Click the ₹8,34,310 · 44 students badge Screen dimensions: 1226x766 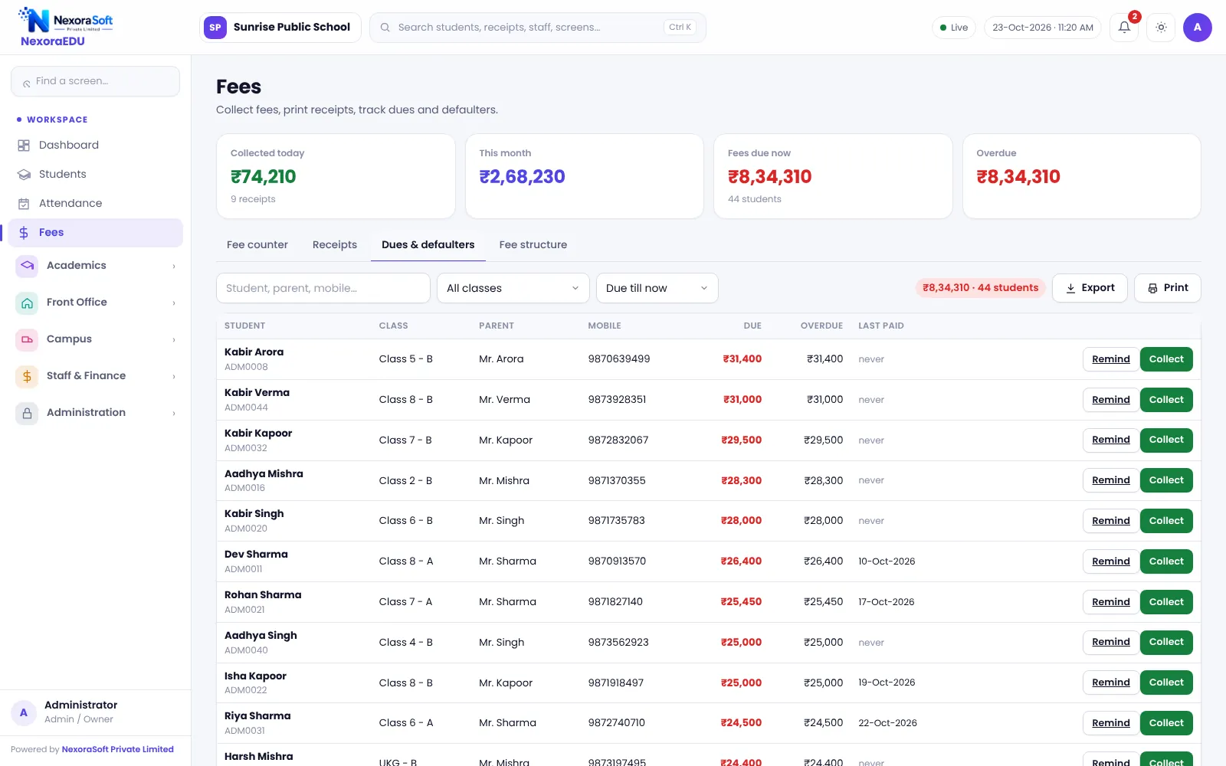tap(980, 288)
